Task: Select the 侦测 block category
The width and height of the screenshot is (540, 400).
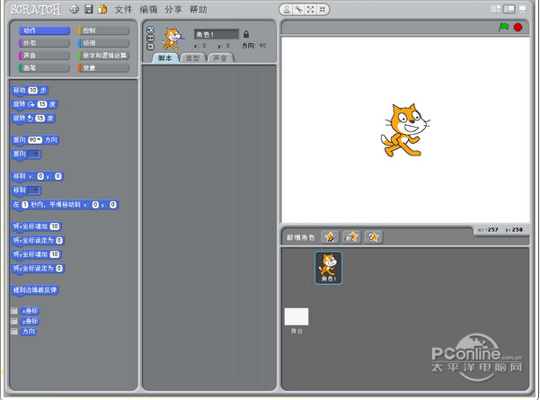Action: pyautogui.click(x=103, y=43)
